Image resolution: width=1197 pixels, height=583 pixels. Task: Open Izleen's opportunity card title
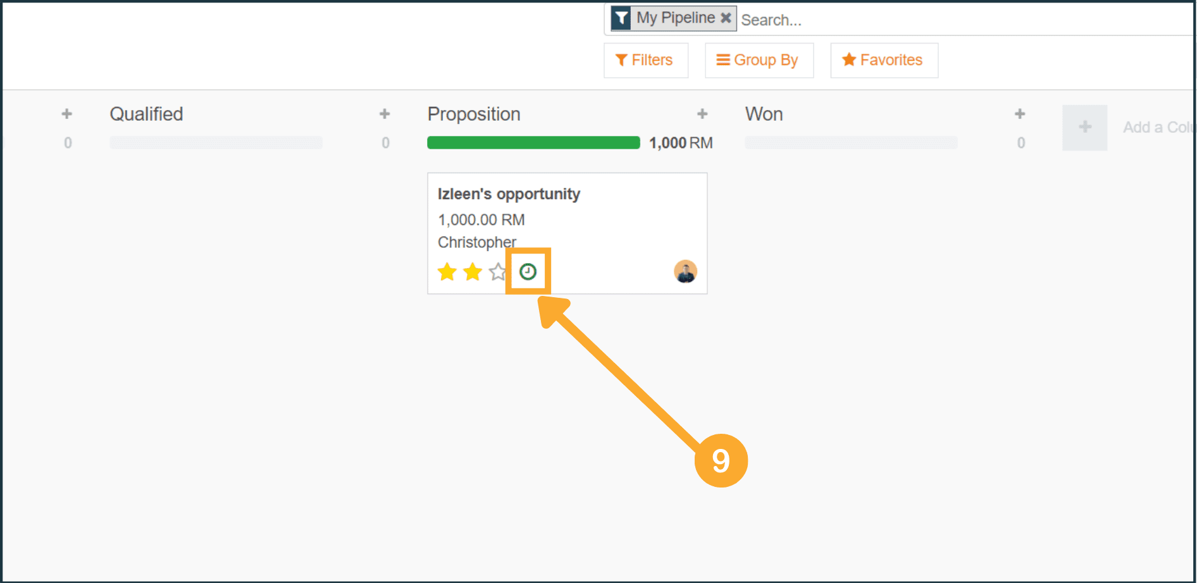pyautogui.click(x=509, y=194)
